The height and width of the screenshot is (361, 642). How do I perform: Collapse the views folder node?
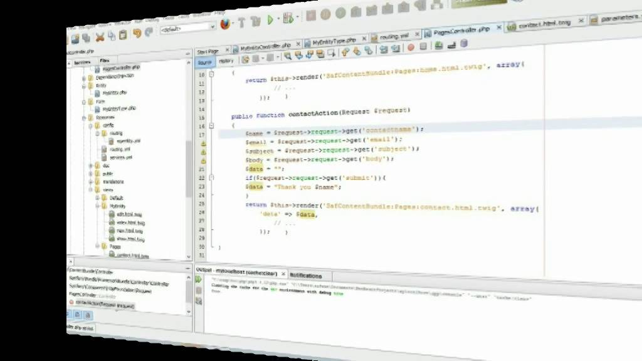90,190
